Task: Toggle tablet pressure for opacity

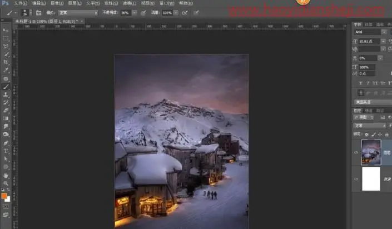Action: pos(143,13)
